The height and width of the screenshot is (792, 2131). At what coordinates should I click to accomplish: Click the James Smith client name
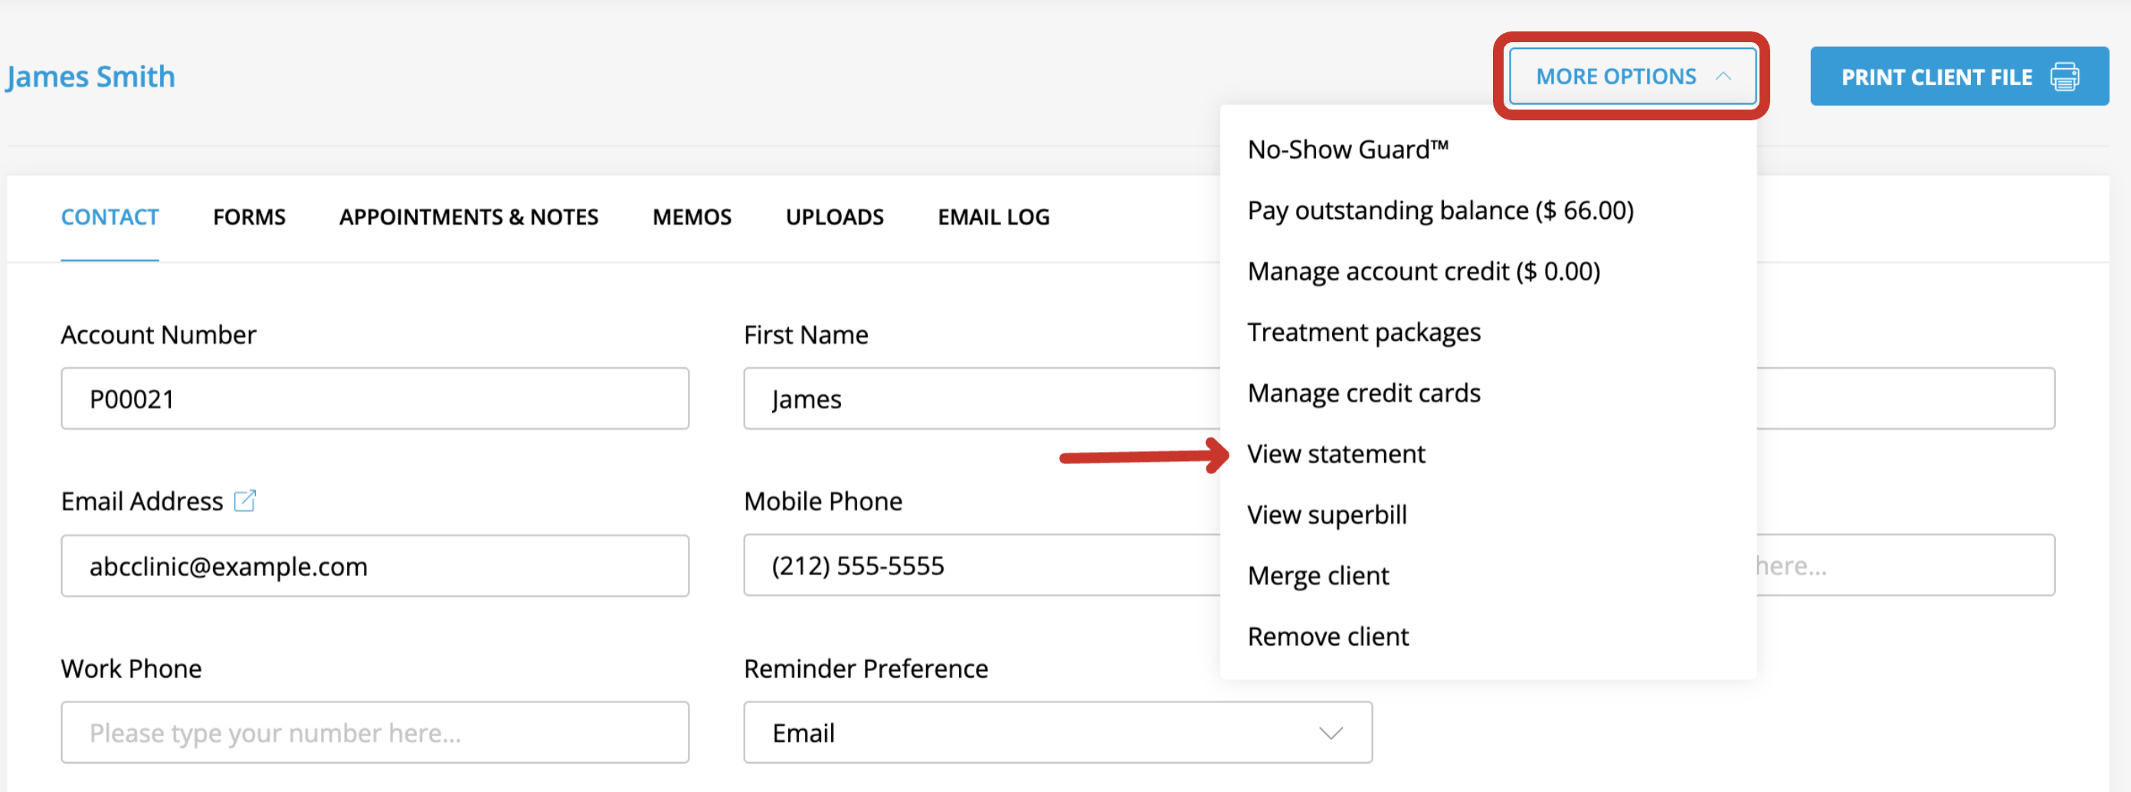click(90, 76)
